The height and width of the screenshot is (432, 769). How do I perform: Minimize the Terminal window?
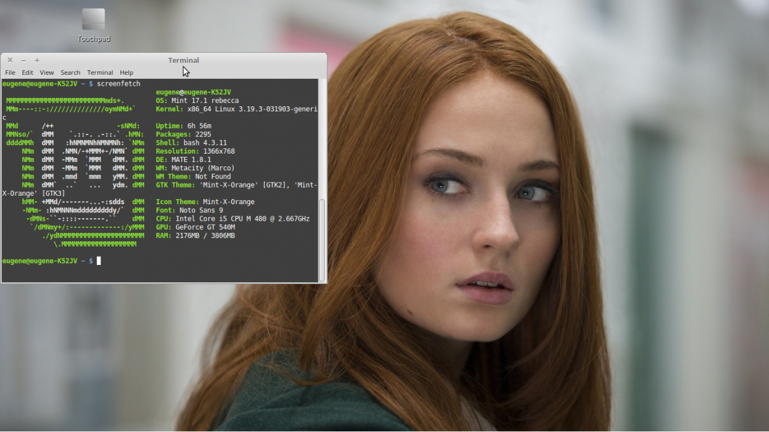coord(24,60)
